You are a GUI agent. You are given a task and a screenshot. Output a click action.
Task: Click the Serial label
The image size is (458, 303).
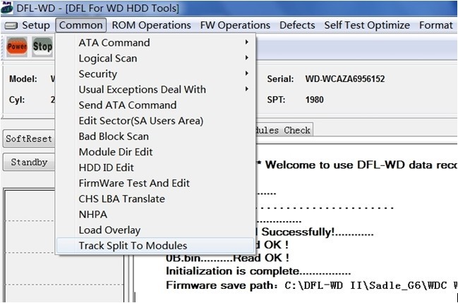point(280,79)
